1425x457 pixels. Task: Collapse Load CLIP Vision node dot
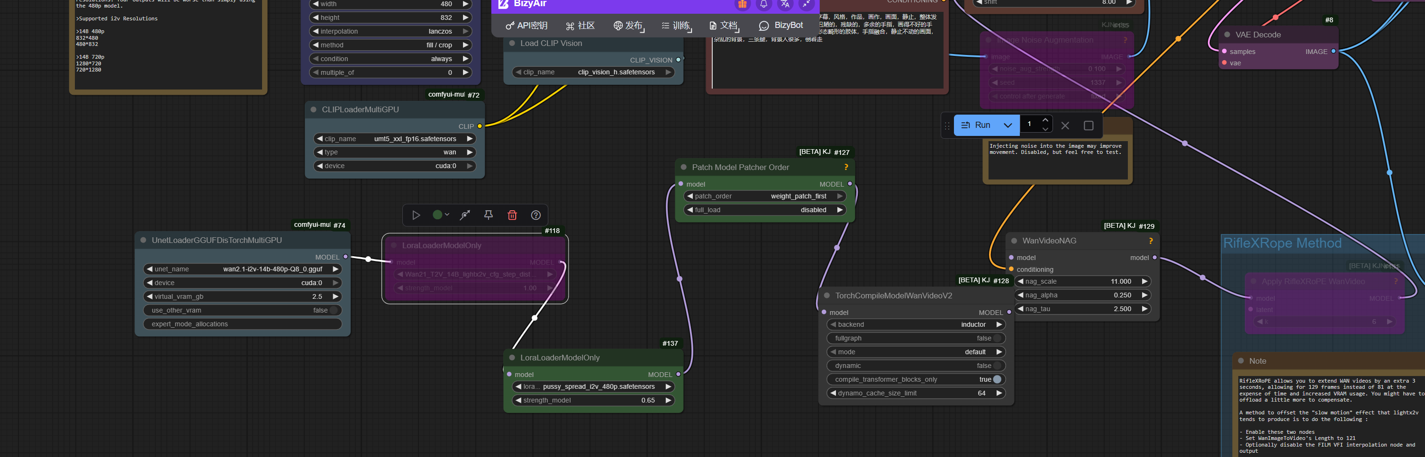[512, 43]
